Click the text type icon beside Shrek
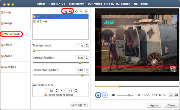This screenshot has width=180, height=110. click(x=38, y=21)
